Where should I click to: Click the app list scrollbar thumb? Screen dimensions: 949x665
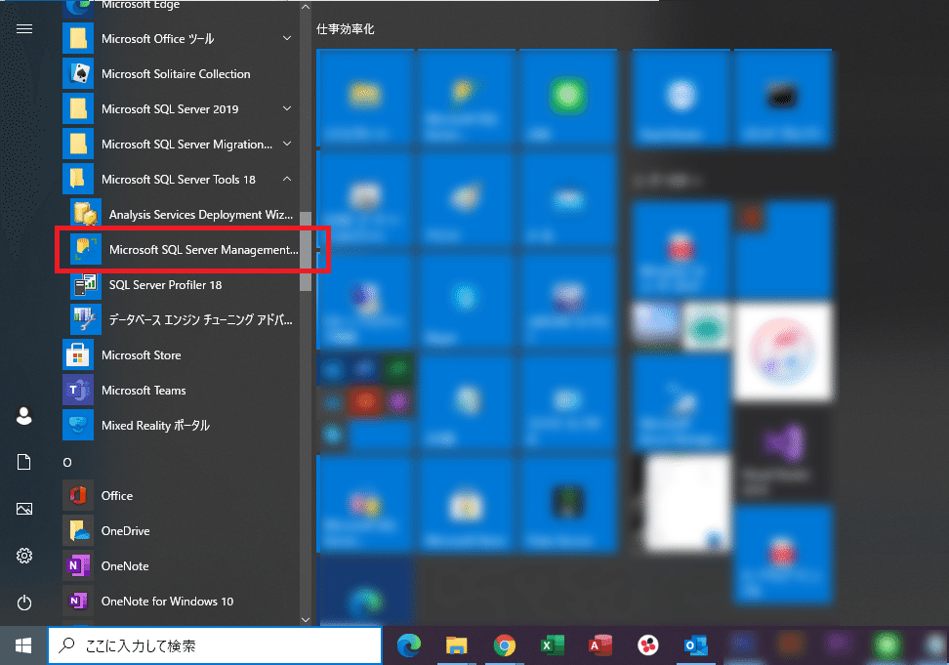pyautogui.click(x=306, y=251)
